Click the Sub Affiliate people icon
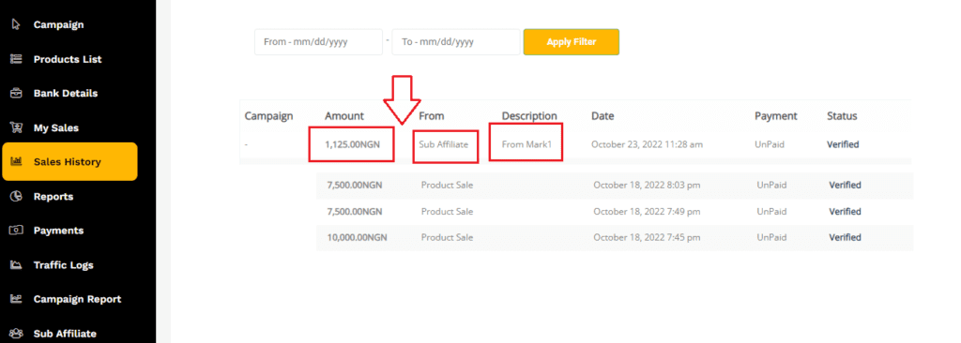Screen dimensions: 961x343 click(17, 334)
